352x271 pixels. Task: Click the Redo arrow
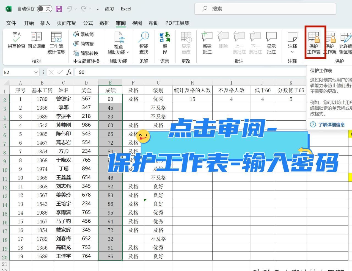pyautogui.click(x=84, y=9)
